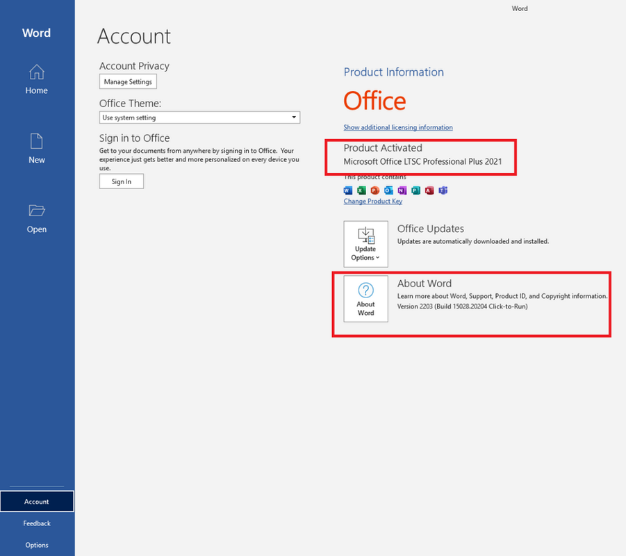Click the Word title in sidebar

point(36,33)
